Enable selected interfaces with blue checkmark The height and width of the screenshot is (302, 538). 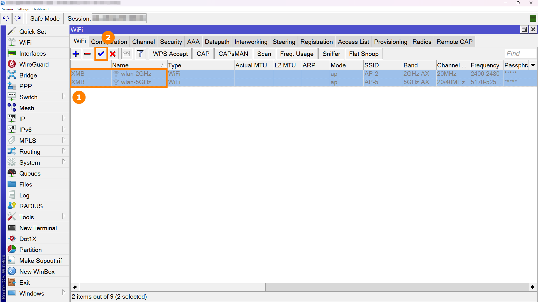(x=101, y=54)
